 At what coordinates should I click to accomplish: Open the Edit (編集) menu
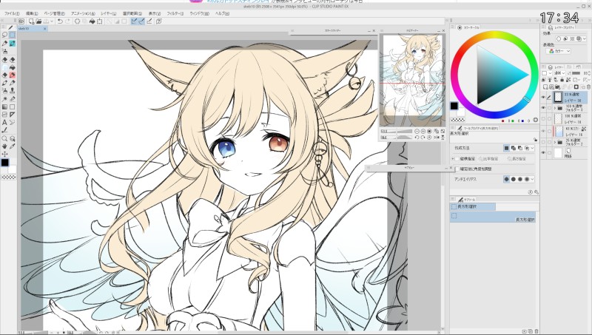coord(32,13)
